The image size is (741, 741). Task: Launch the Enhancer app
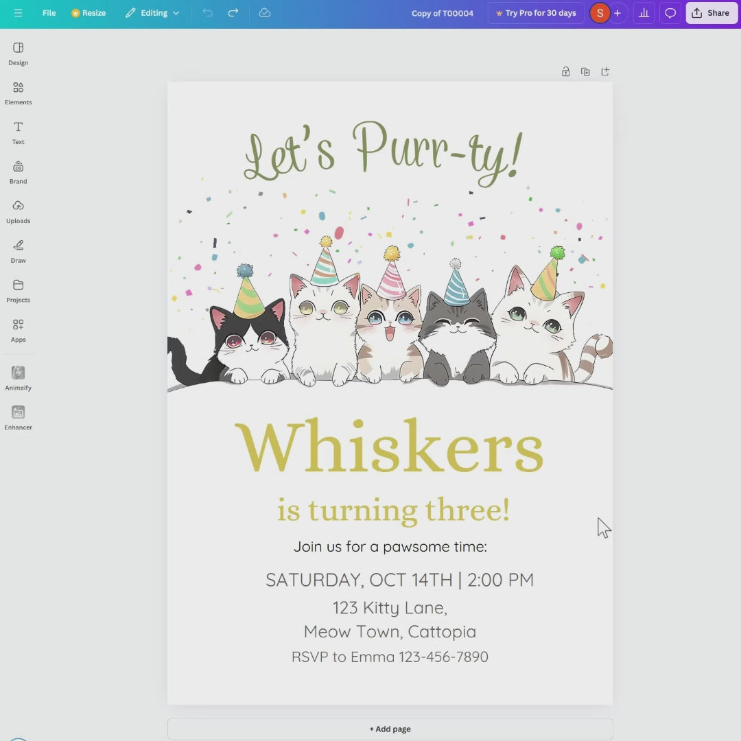18,418
